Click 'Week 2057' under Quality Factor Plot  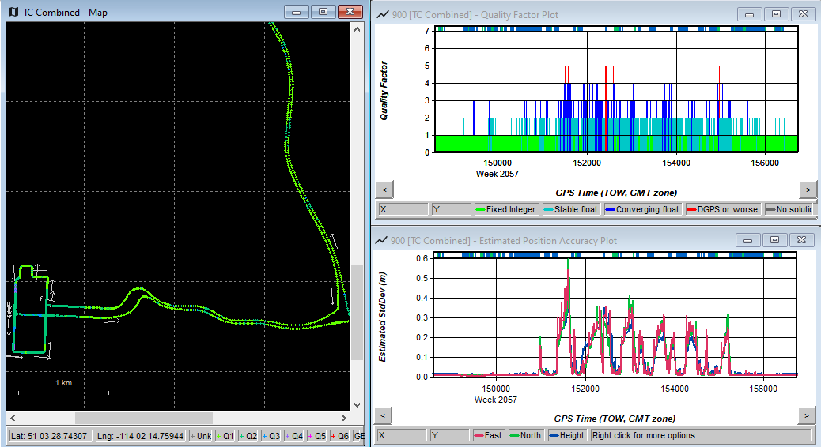(x=497, y=174)
